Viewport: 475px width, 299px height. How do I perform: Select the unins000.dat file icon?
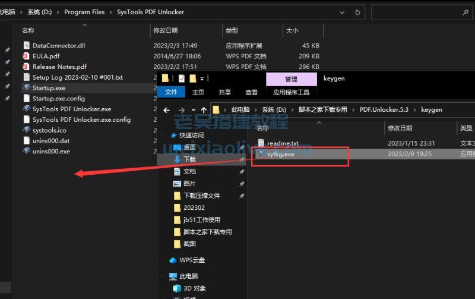(27, 141)
